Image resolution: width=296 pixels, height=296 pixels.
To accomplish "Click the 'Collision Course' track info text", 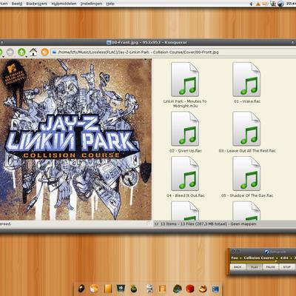I will [x=259, y=258].
